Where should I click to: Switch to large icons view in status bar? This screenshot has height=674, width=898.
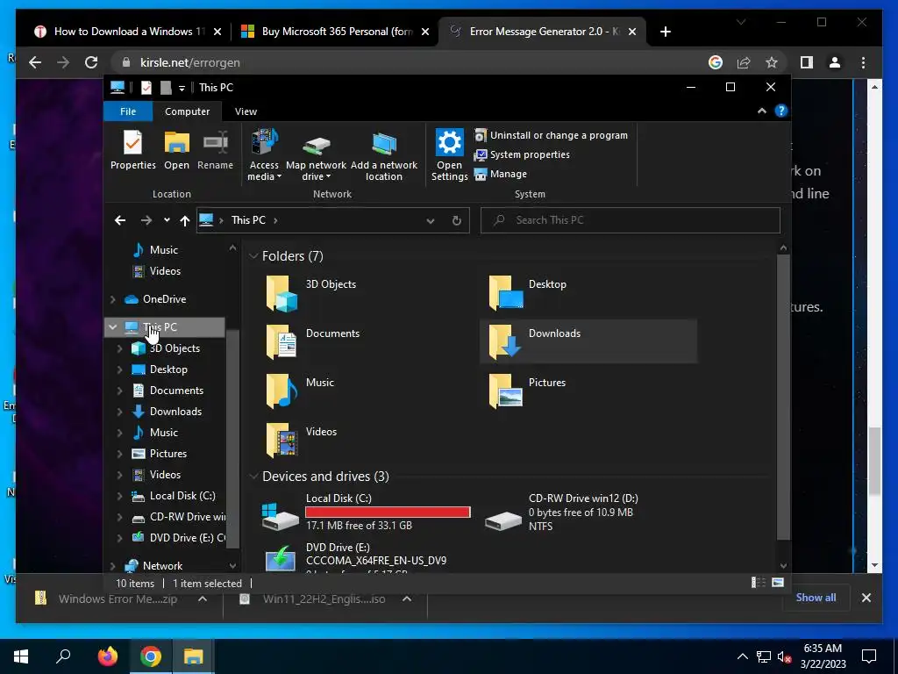[x=778, y=583]
